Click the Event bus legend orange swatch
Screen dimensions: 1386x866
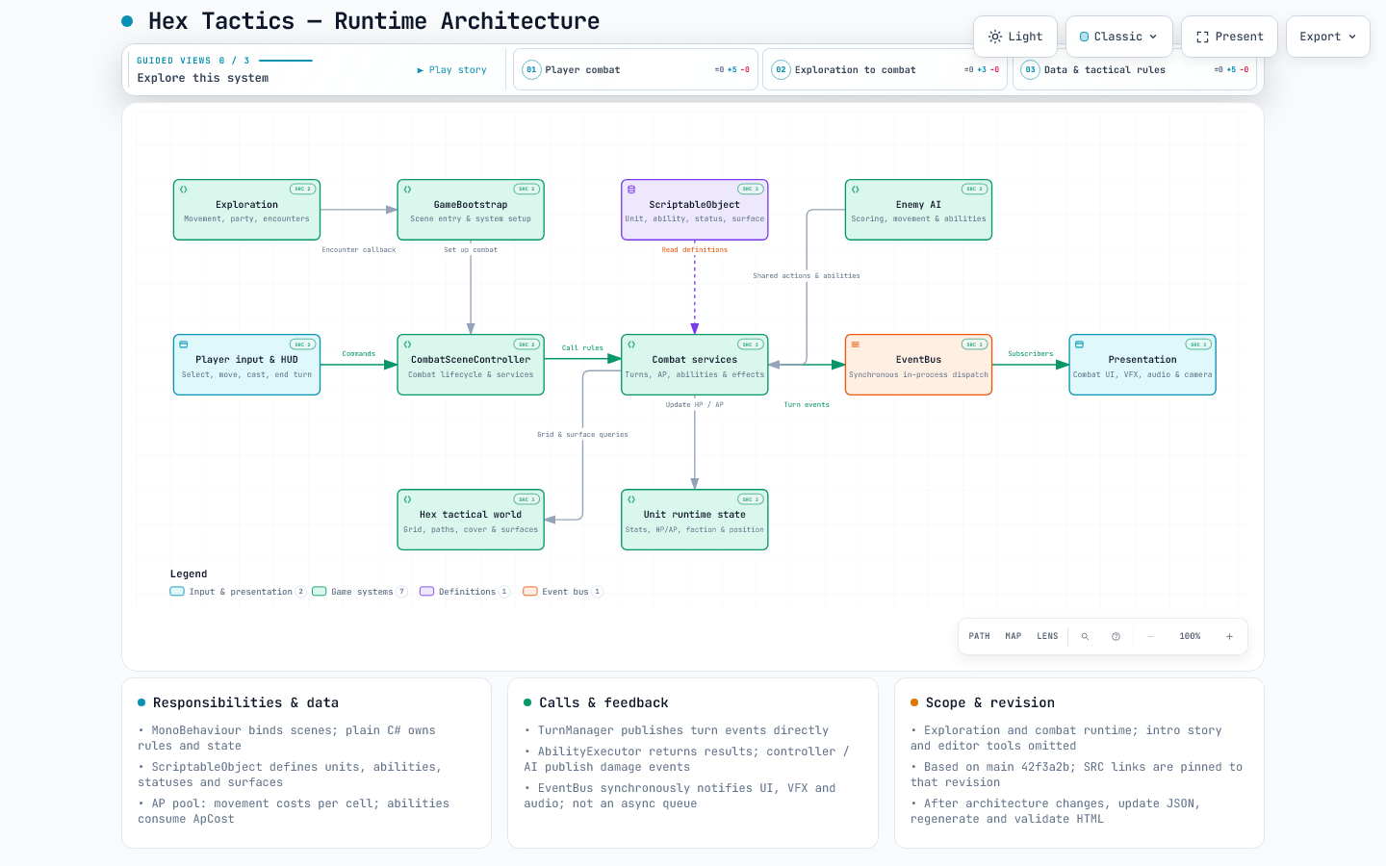pos(530,592)
